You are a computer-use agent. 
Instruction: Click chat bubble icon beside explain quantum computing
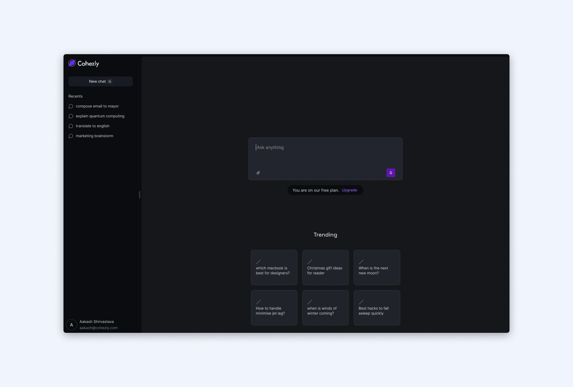71,116
